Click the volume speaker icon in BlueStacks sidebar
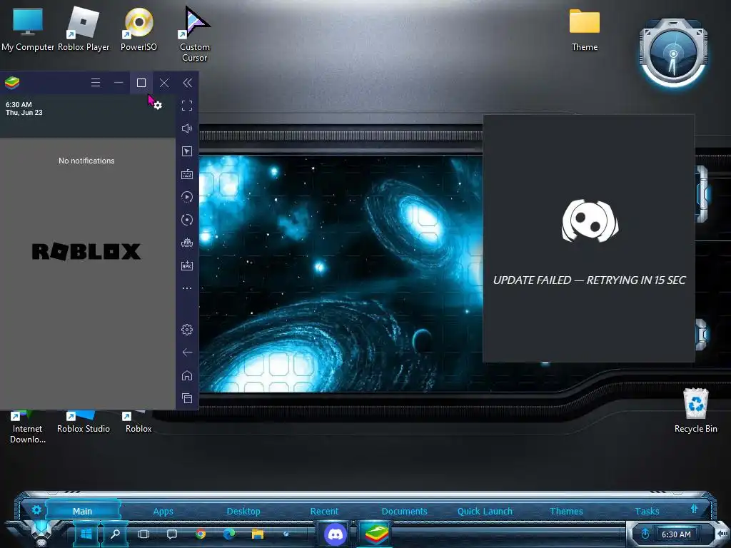Screen dimensions: 731x548 187,128
